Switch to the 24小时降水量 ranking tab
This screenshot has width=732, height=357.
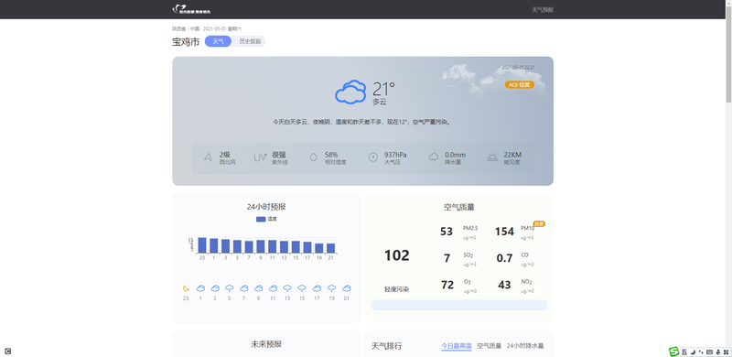tap(525, 346)
